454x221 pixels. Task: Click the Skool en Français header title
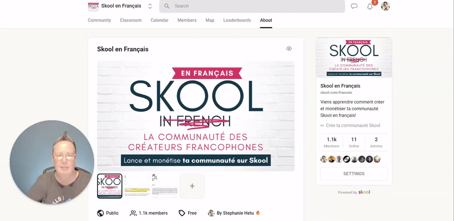tap(121, 6)
